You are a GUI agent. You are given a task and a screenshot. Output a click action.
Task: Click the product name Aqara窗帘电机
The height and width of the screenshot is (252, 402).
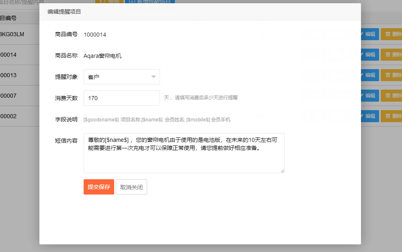(x=103, y=56)
